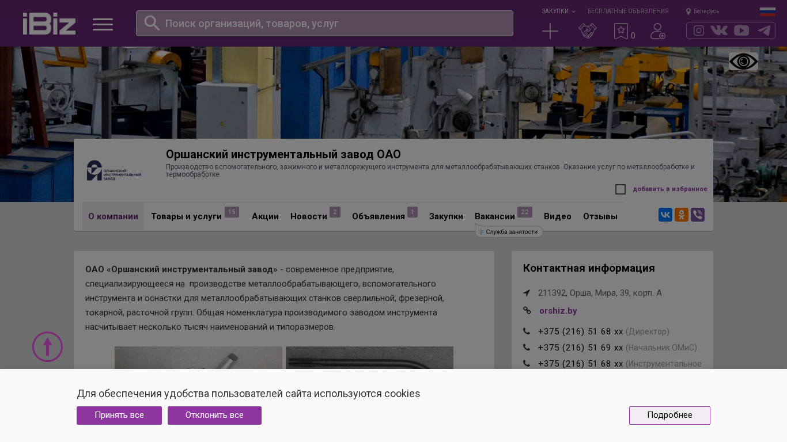Image resolution: width=787 pixels, height=442 pixels.
Task: Click the Контактная информация heading
Action: [589, 268]
